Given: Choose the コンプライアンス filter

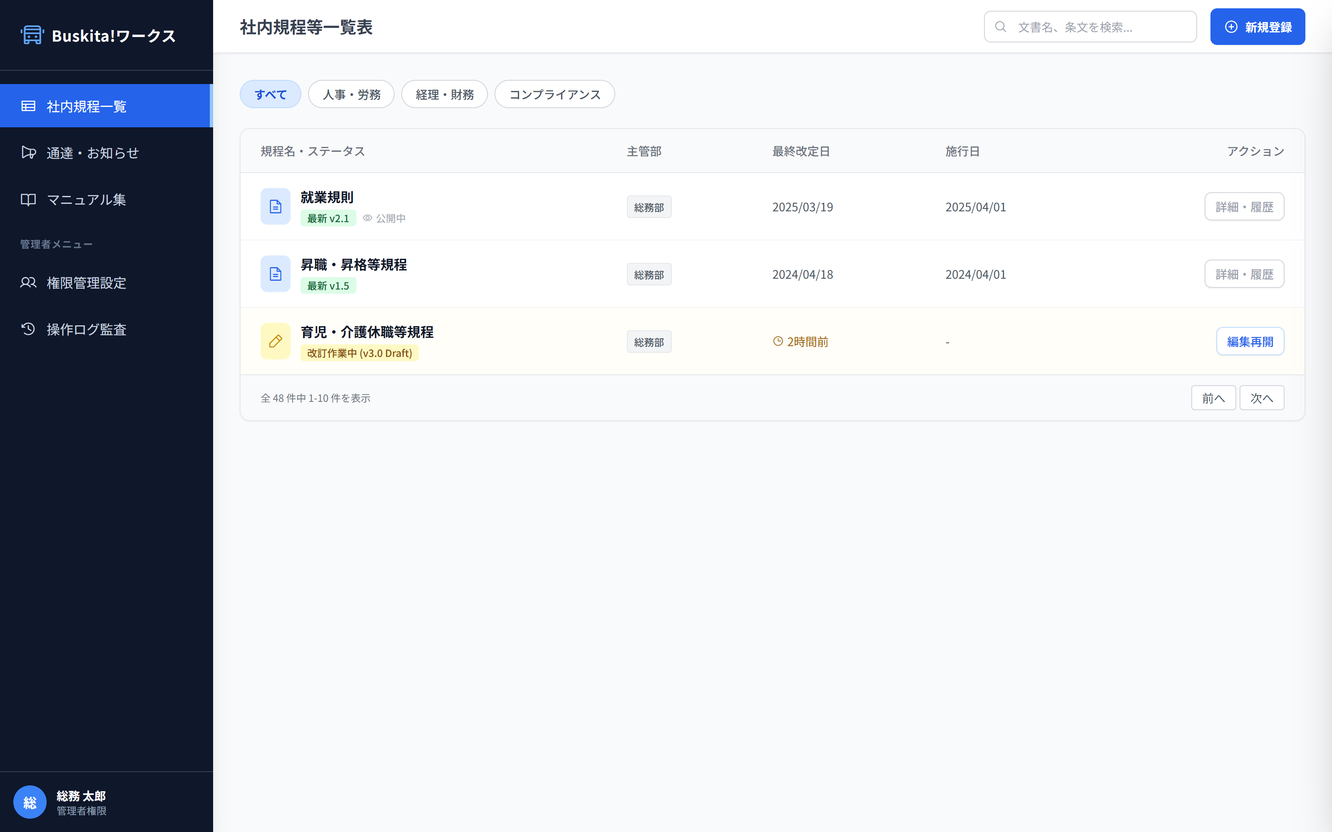Looking at the screenshot, I should pyautogui.click(x=554, y=94).
